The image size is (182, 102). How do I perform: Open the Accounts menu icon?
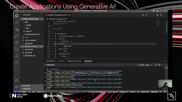[x=16, y=80]
